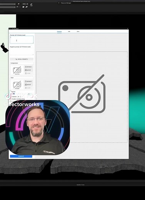This screenshot has width=145, height=200.
Task: Switch to the Generate tab
Action: (x=59, y=32)
